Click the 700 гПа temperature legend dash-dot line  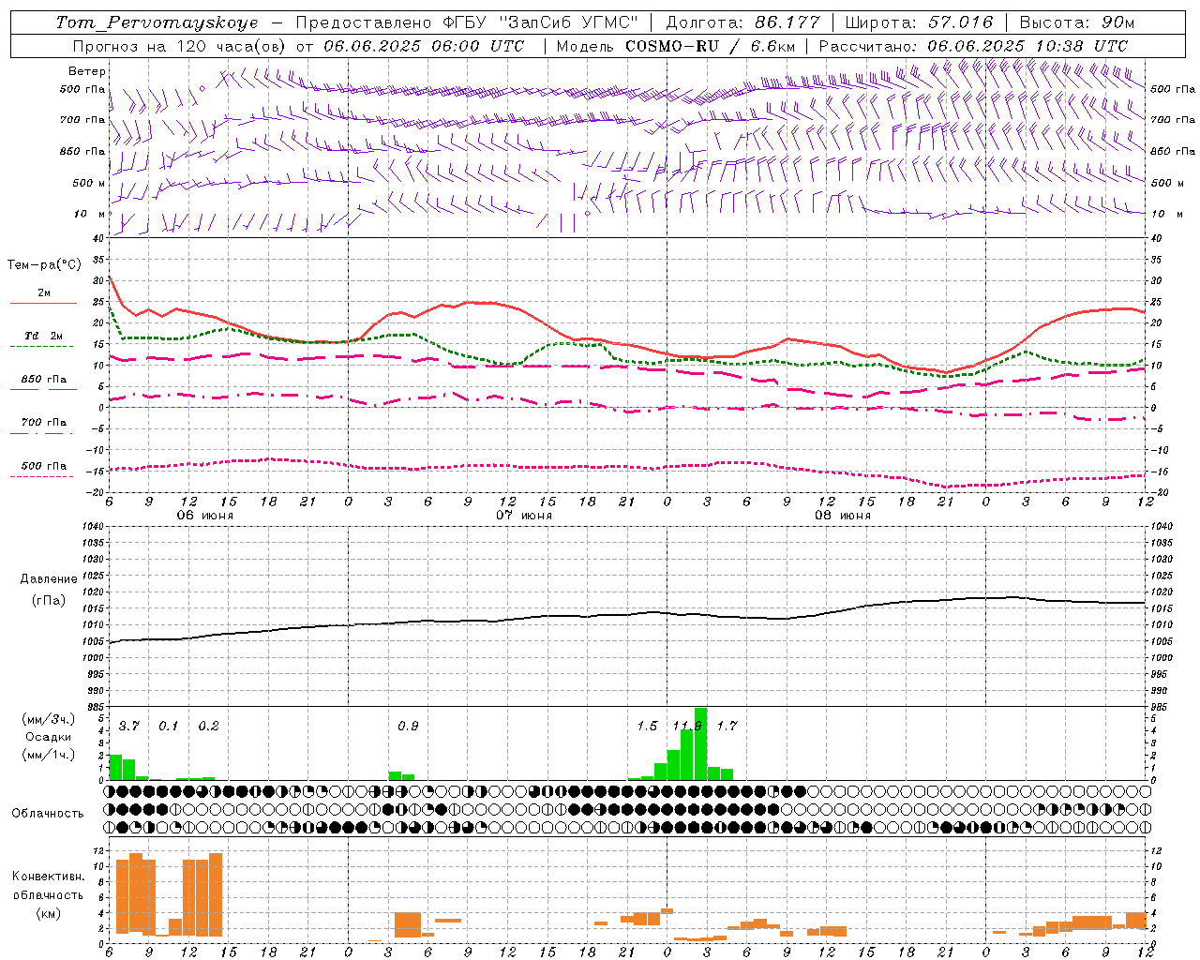click(x=43, y=432)
